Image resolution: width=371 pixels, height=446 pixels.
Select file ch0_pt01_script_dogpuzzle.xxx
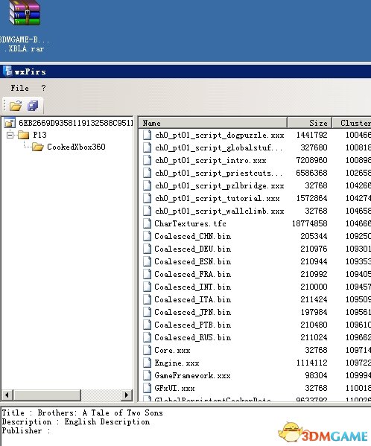pyautogui.click(x=219, y=135)
